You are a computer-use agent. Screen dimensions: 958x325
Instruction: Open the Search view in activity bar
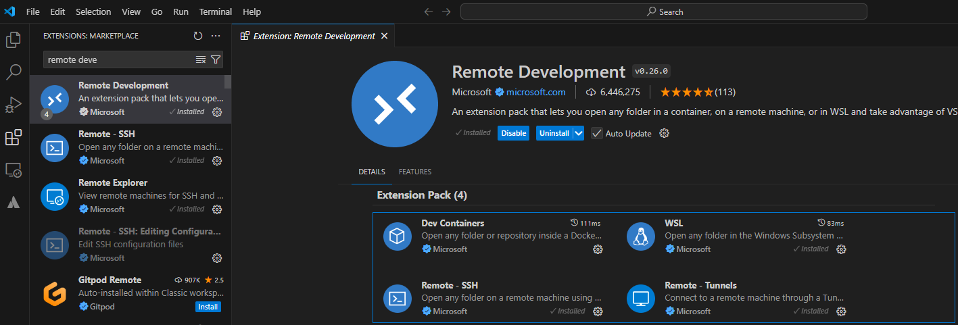14,72
